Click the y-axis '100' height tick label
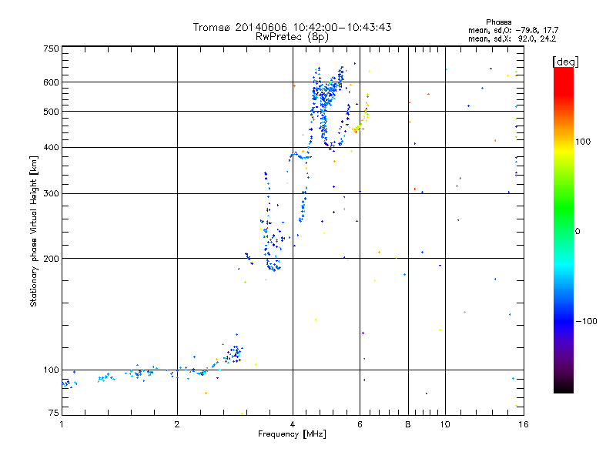 click(x=51, y=370)
